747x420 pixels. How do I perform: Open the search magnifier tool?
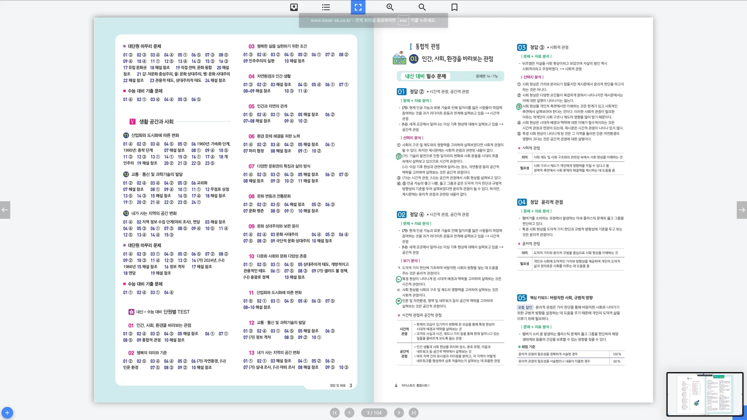click(422, 7)
